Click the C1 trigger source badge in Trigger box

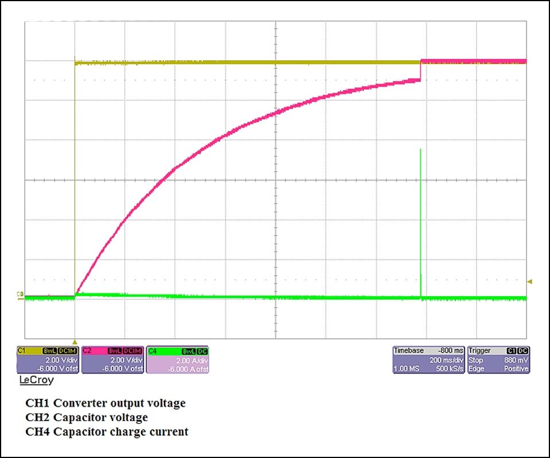pos(511,350)
